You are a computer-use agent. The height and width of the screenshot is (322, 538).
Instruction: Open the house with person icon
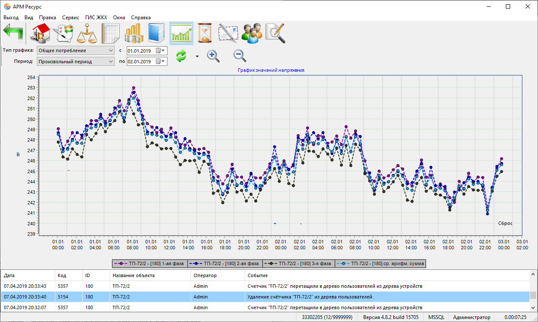point(40,33)
